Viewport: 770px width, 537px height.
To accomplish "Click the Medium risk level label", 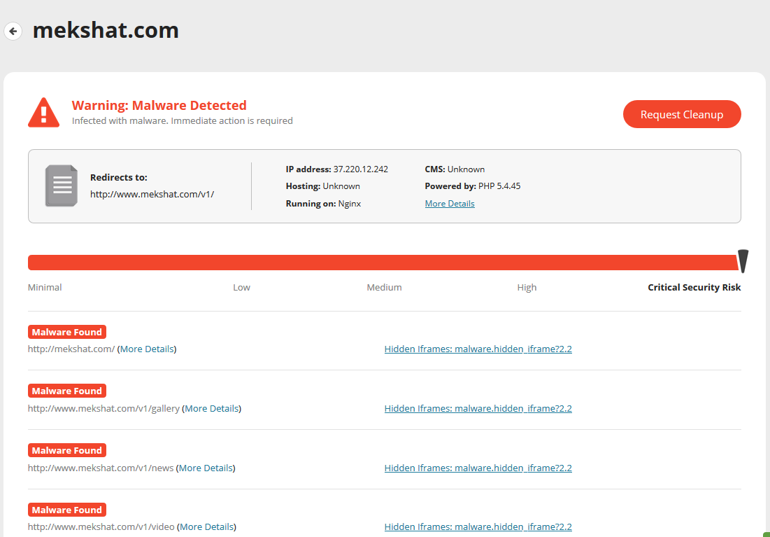I will [384, 287].
